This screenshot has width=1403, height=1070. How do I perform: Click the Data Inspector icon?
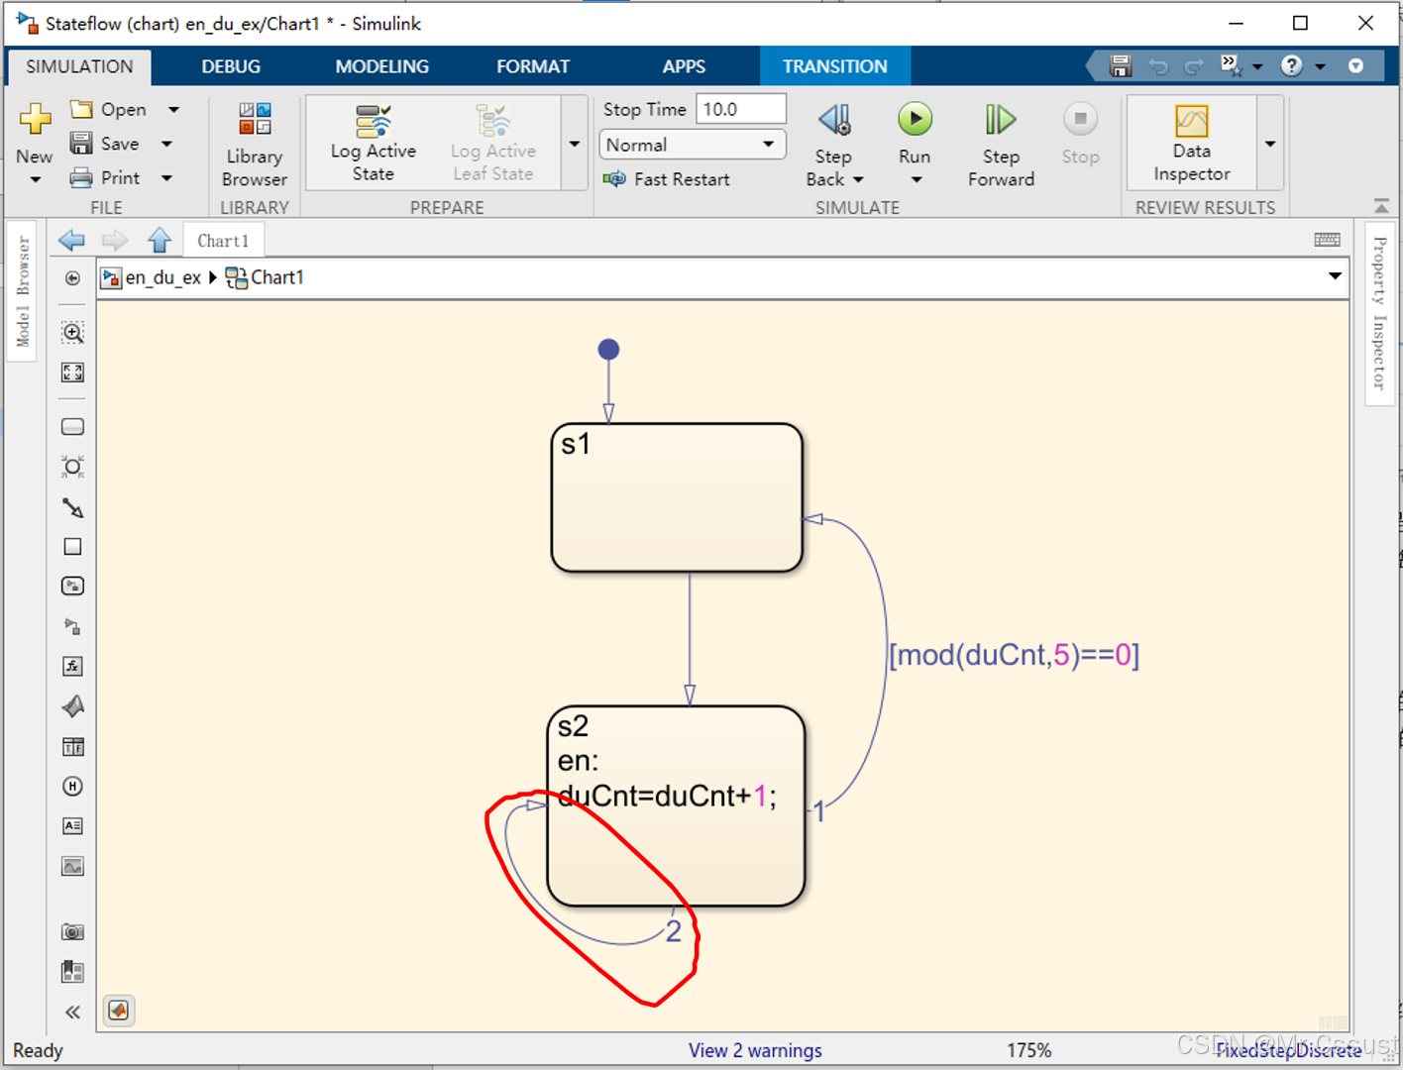click(1191, 145)
